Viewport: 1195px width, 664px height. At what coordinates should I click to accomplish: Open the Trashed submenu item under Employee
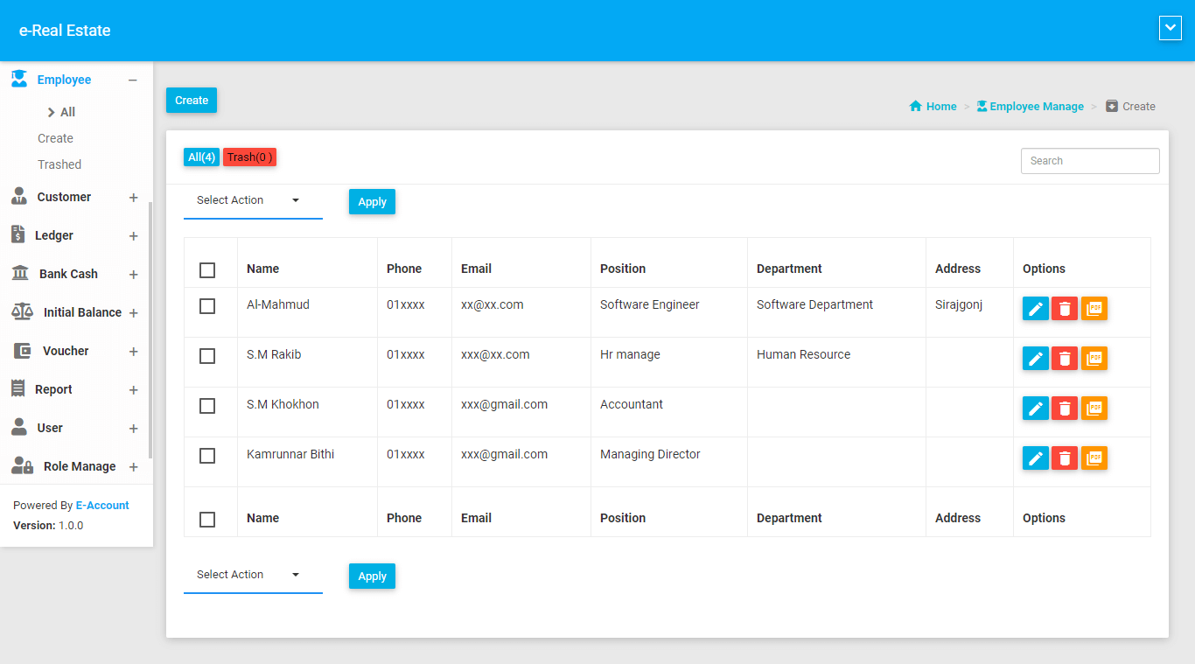tap(59, 164)
